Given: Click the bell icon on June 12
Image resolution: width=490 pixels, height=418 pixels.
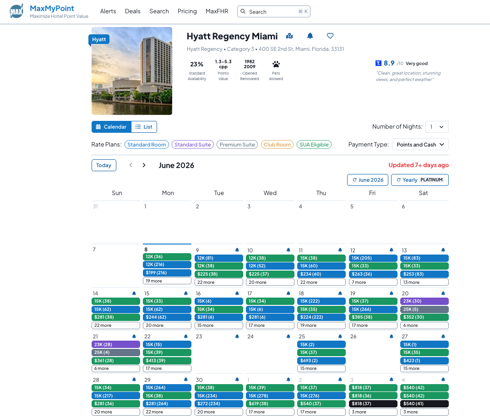Looking at the screenshot, I should pyautogui.click(x=391, y=250).
